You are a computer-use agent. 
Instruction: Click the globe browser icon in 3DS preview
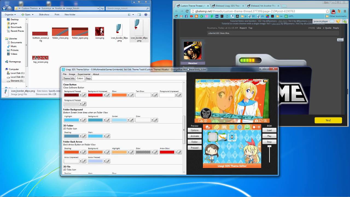[x=239, y=127]
